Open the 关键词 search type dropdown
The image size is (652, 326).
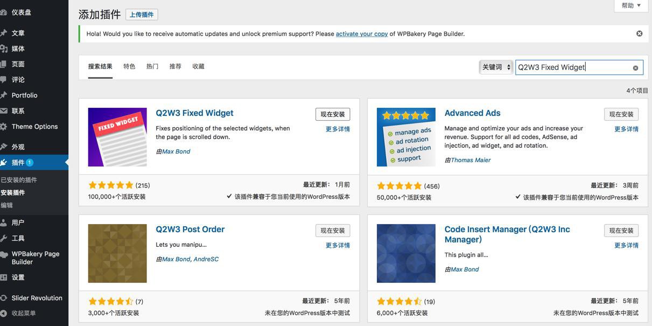[496, 67]
